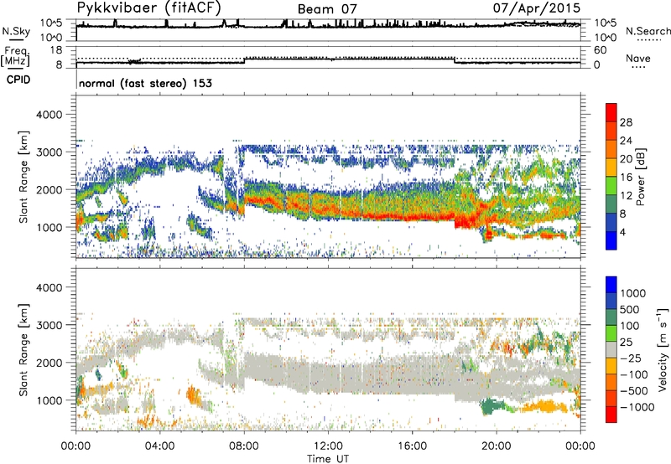
Task: Click the 04:00 time tick label
Action: tap(160, 446)
